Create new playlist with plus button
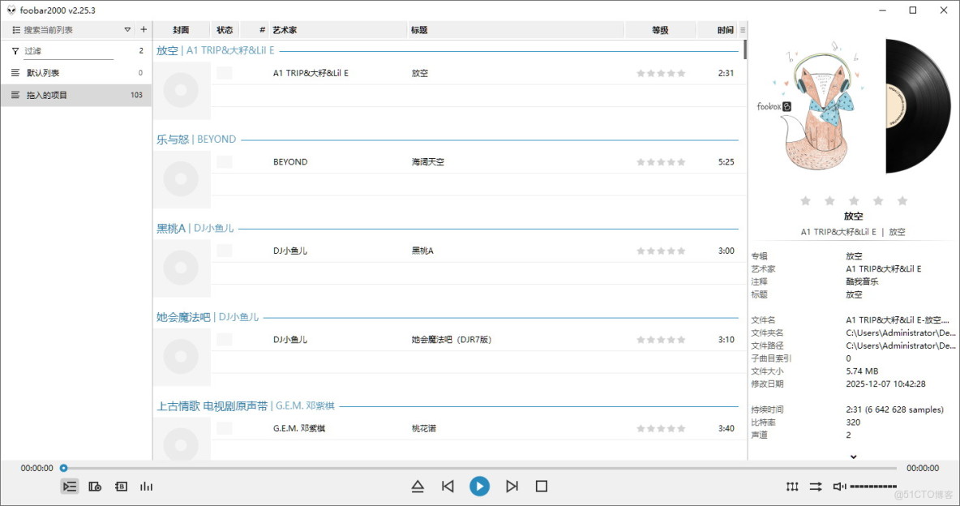Image resolution: width=960 pixels, height=506 pixels. coord(144,29)
